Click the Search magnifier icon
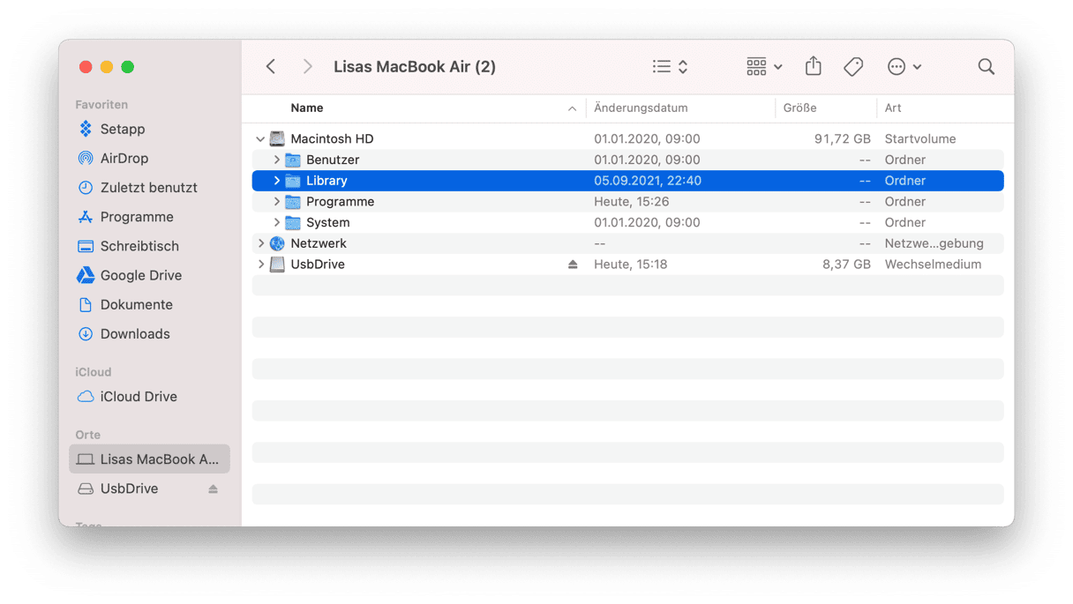 tap(987, 67)
